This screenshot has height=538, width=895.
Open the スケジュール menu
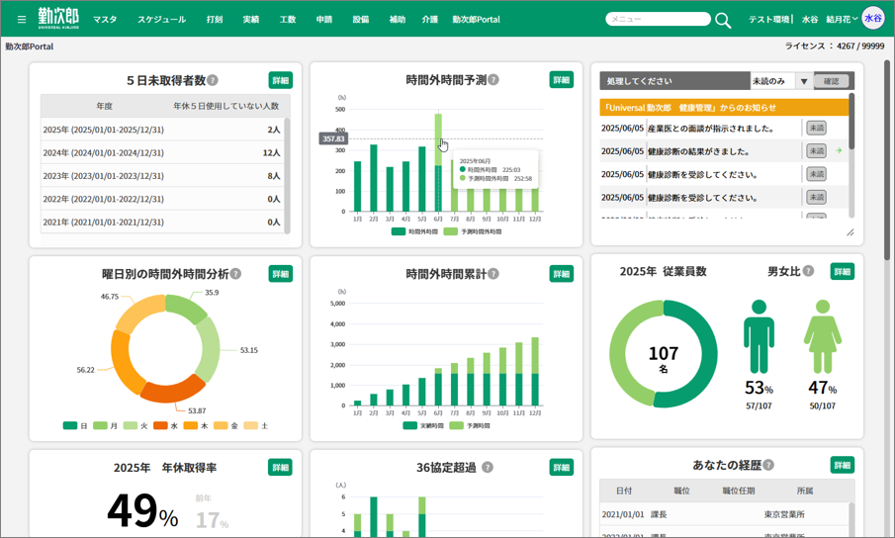(161, 20)
